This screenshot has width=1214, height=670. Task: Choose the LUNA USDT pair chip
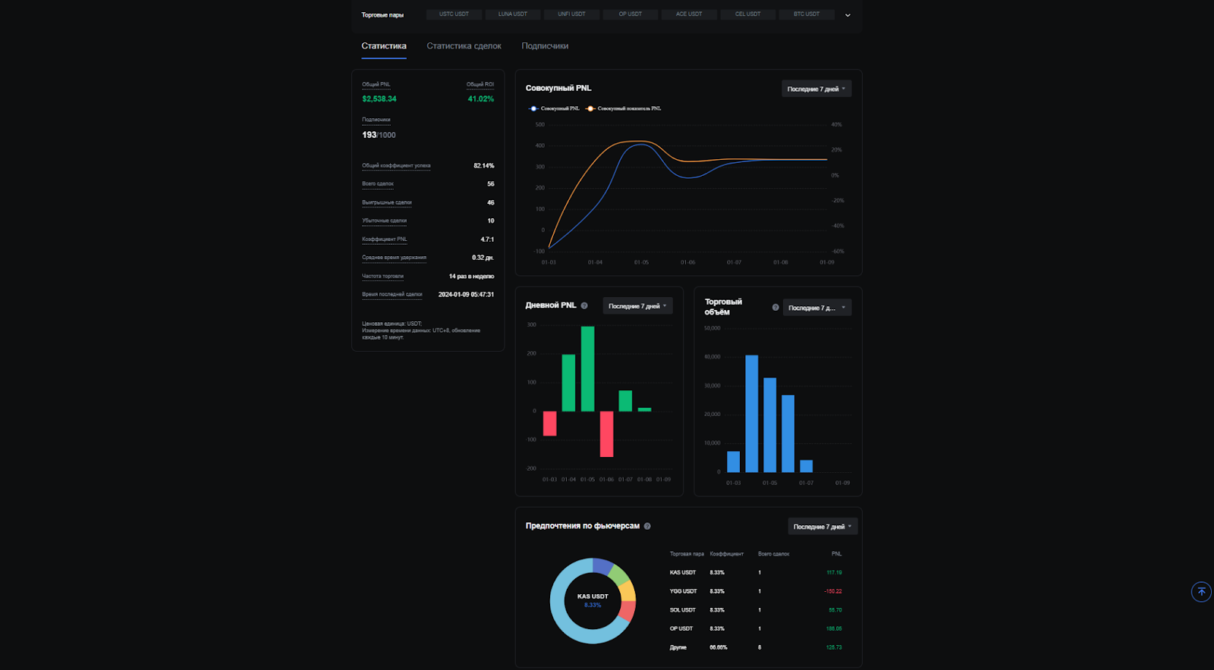click(x=513, y=14)
